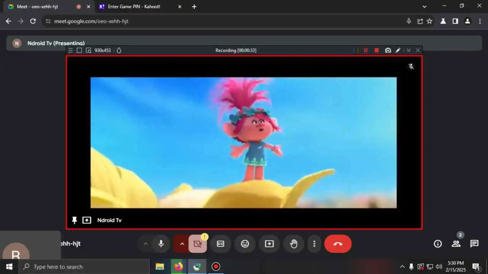Click the Chrome browser icon in the taskbar
The height and width of the screenshot is (274, 488).
pos(197,267)
